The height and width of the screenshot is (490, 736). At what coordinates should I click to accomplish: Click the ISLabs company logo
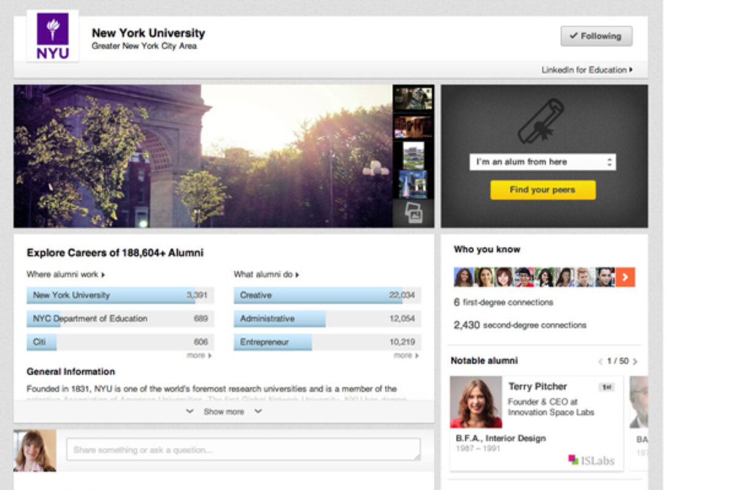(x=591, y=460)
